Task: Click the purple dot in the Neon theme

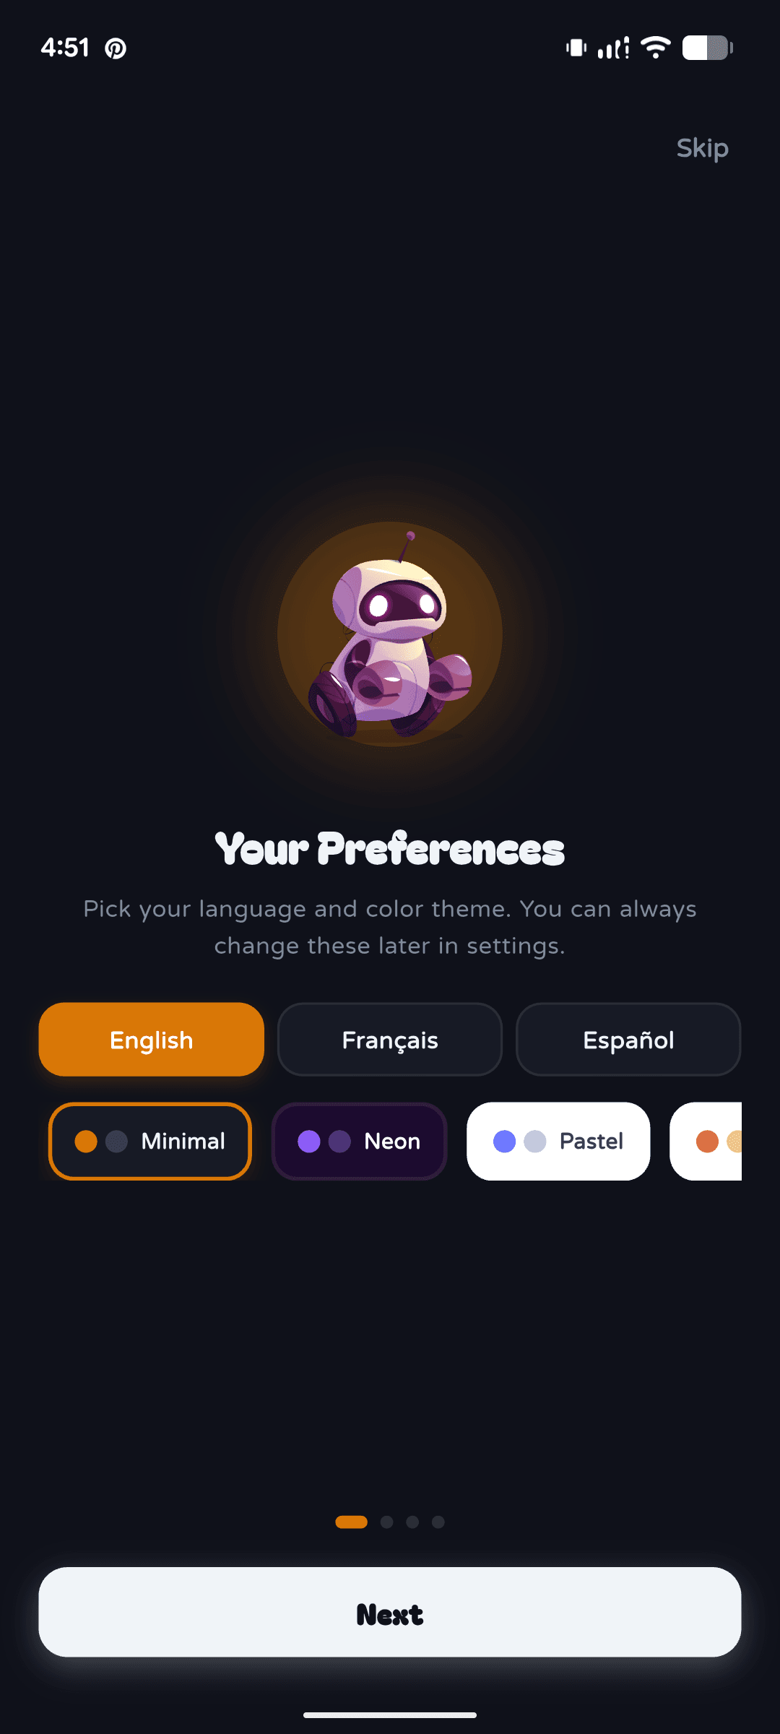Action: [309, 1142]
